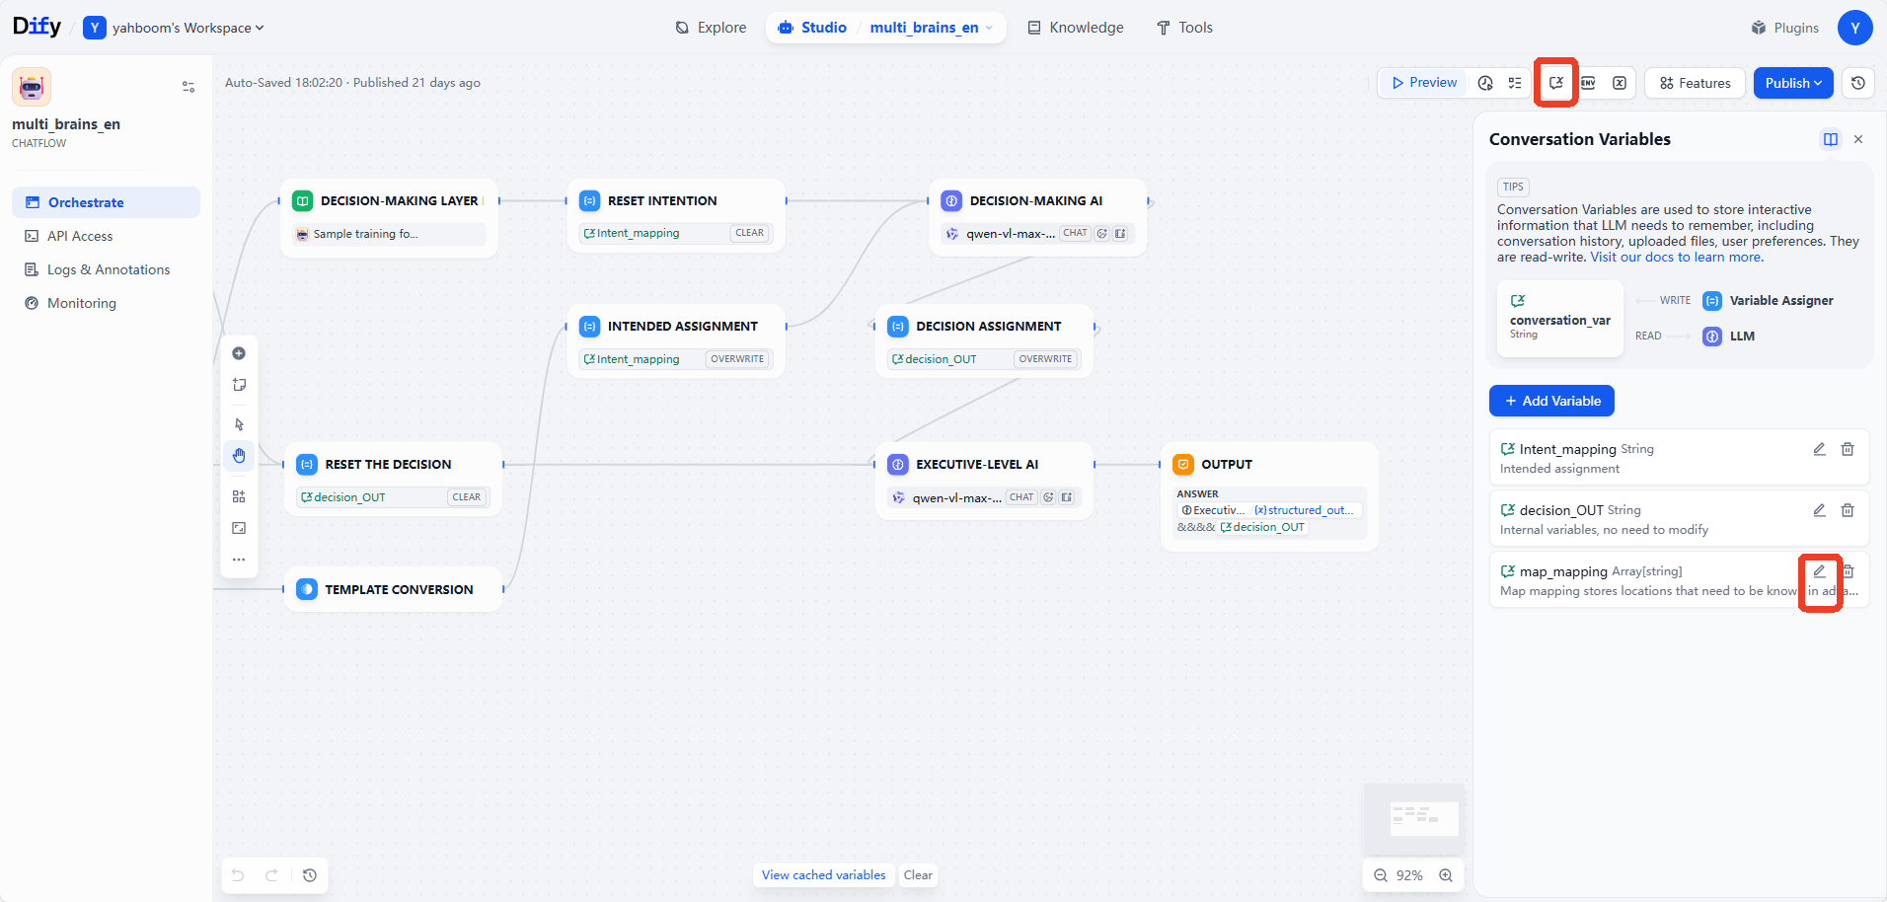Open the user avatar menu
The width and height of the screenshot is (1887, 902).
point(1855,28)
